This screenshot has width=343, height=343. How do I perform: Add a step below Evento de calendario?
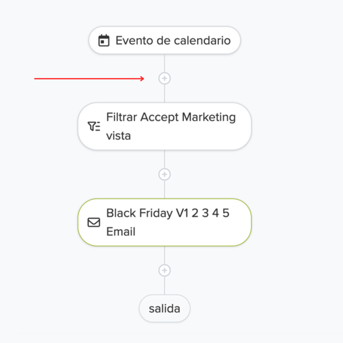point(165,78)
